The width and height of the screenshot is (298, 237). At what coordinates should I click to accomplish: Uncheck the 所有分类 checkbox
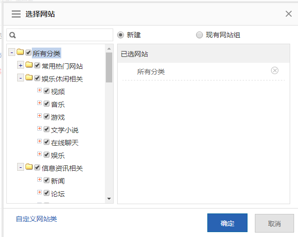coord(28,53)
